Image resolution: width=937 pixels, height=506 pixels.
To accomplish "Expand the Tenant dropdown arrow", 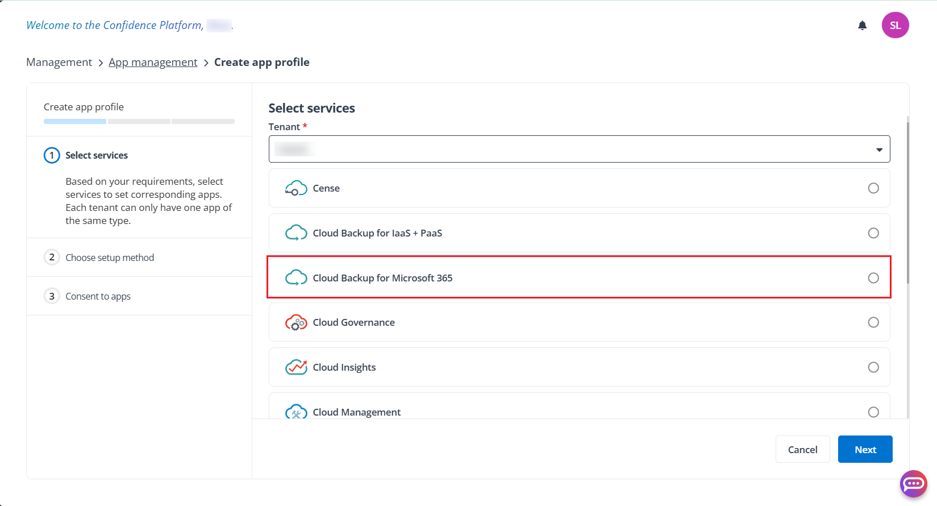I will coord(879,150).
